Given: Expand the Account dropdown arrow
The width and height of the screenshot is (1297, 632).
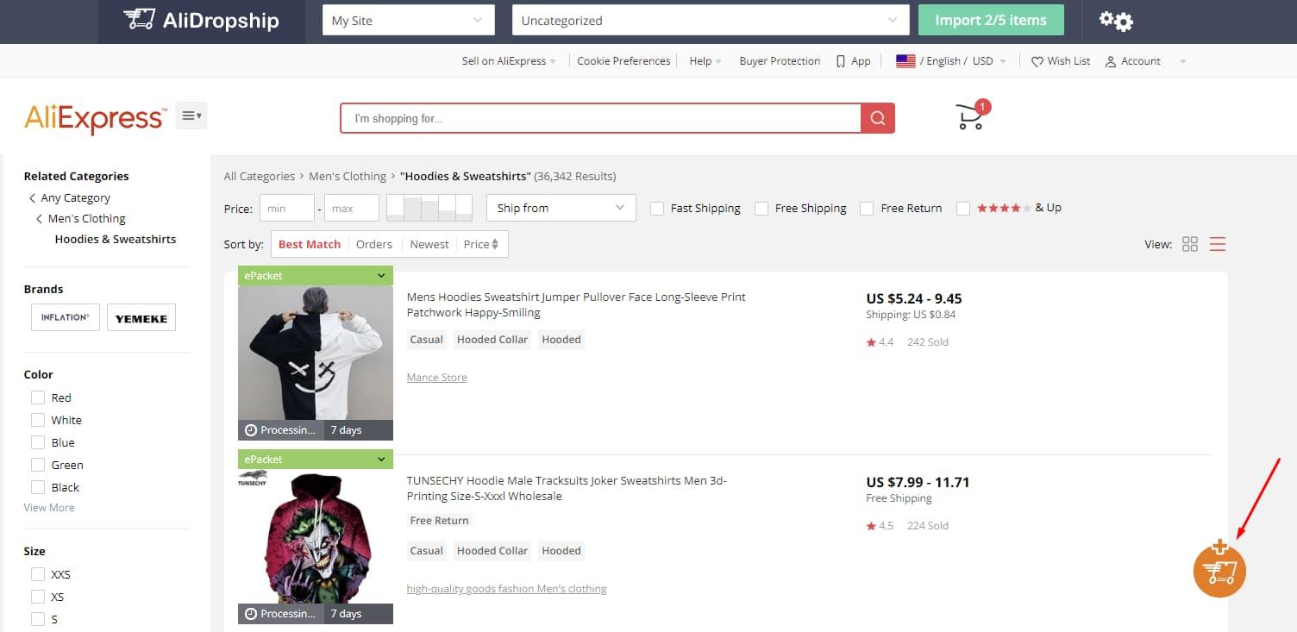Looking at the screenshot, I should click(1182, 61).
